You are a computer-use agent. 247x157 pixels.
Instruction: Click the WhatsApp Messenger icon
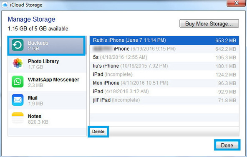point(18,82)
